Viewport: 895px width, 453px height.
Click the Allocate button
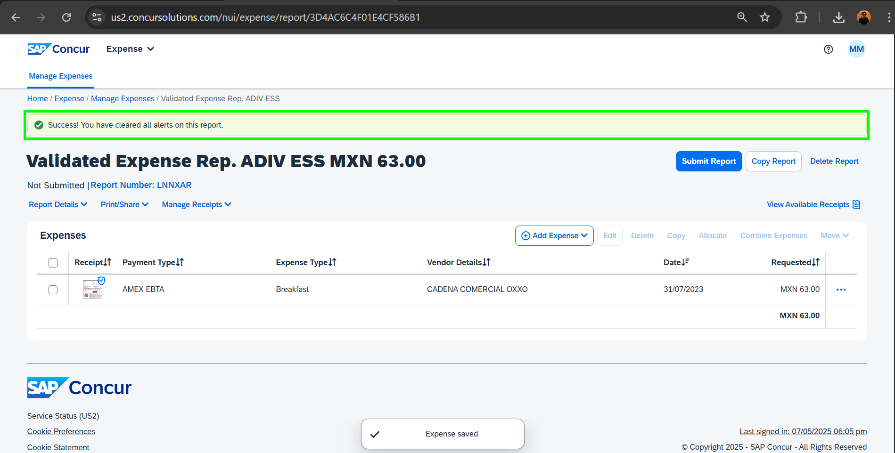(713, 235)
